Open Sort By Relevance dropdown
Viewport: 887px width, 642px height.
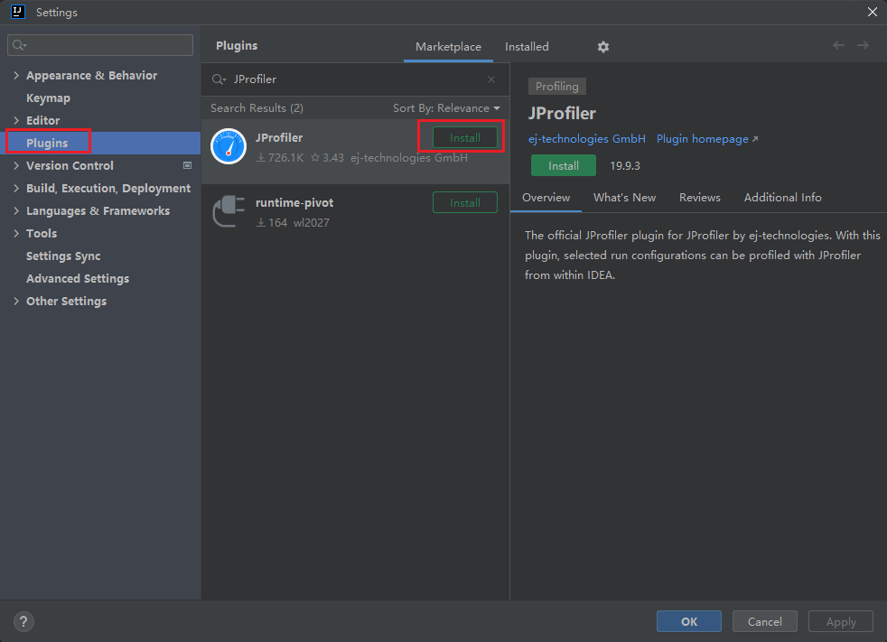tap(446, 108)
